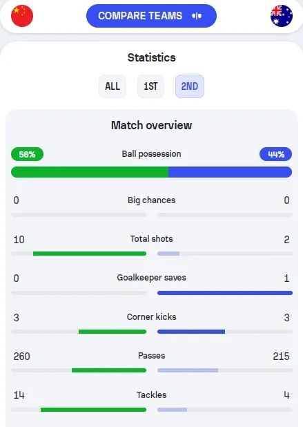This screenshot has height=427, width=303.
Task: Click the compare icon inside Compare Teams
Action: (x=197, y=16)
